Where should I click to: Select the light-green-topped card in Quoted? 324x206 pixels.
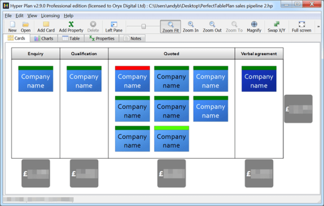click(x=171, y=139)
